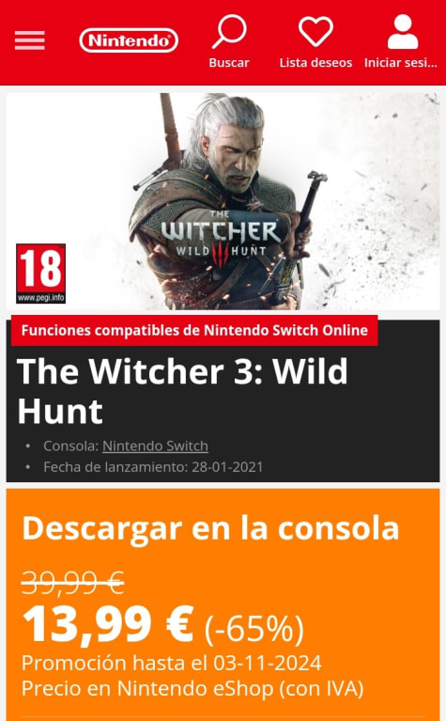The height and width of the screenshot is (721, 446).
Task: Click the 'Buscar' label
Action: [229, 63]
